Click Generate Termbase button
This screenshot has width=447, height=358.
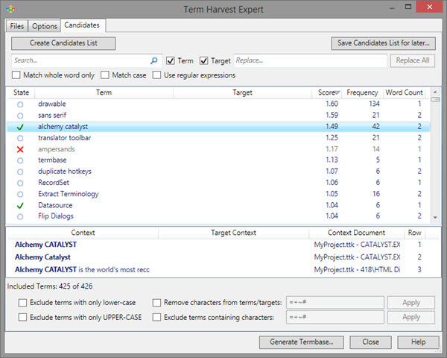(x=302, y=342)
